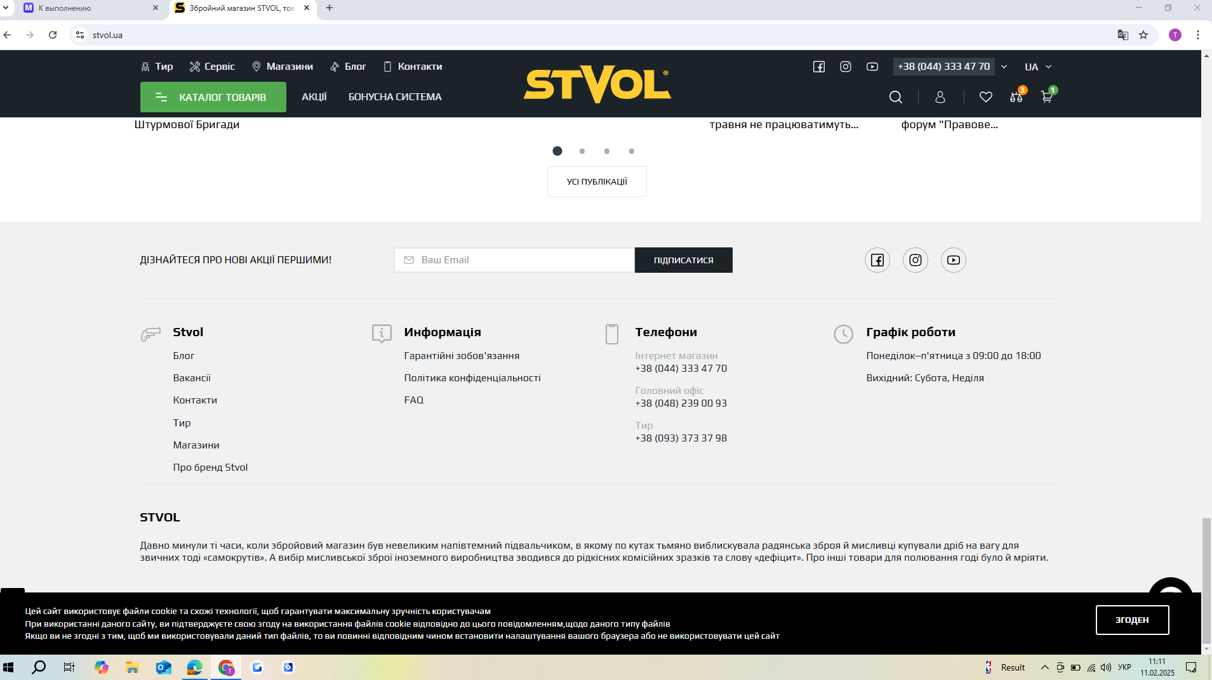
Task: Go to Тир in the top navigation
Action: coord(157,67)
